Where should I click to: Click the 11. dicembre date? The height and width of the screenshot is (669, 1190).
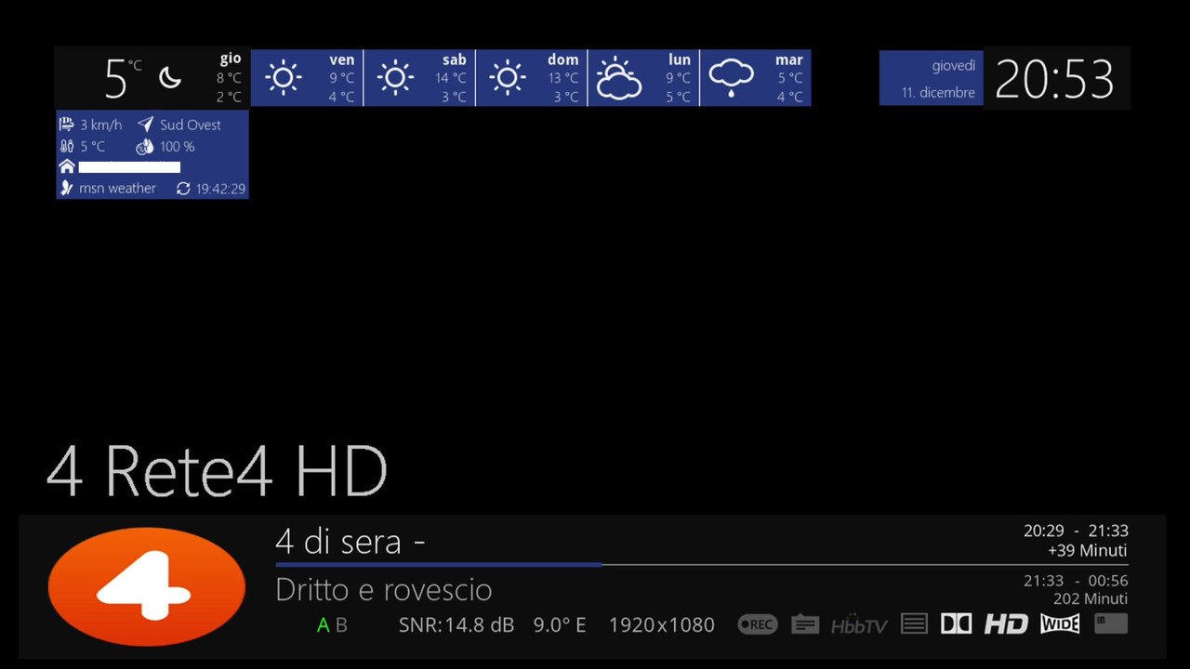pos(938,93)
